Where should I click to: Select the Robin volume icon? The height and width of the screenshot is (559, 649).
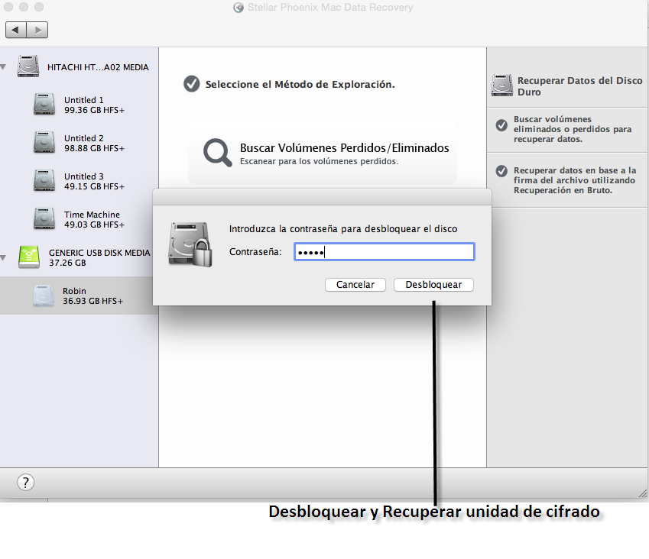[44, 296]
